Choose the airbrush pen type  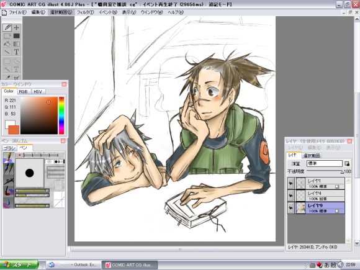pyautogui.click(x=8, y=180)
